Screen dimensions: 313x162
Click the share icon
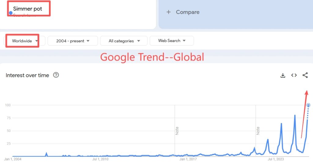tap(305, 75)
